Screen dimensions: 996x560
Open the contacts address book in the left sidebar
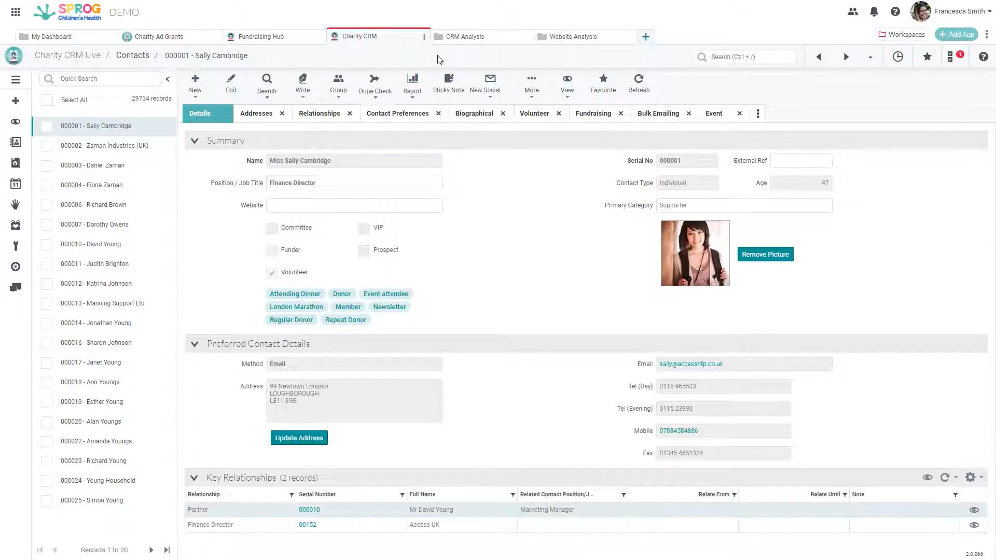click(x=15, y=142)
